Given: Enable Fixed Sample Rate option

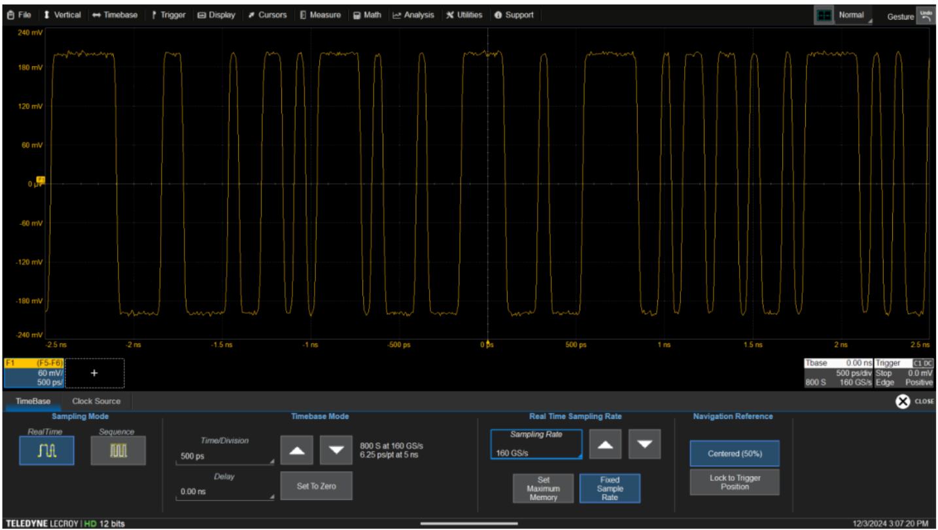Looking at the screenshot, I should [x=610, y=488].
